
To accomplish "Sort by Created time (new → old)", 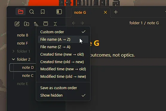I will point(63,54).
